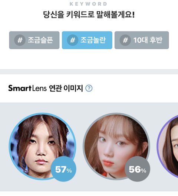Screen dimensions: 178x196
Task: Click the percent sign on the 57% badge
Action: click(x=69, y=170)
